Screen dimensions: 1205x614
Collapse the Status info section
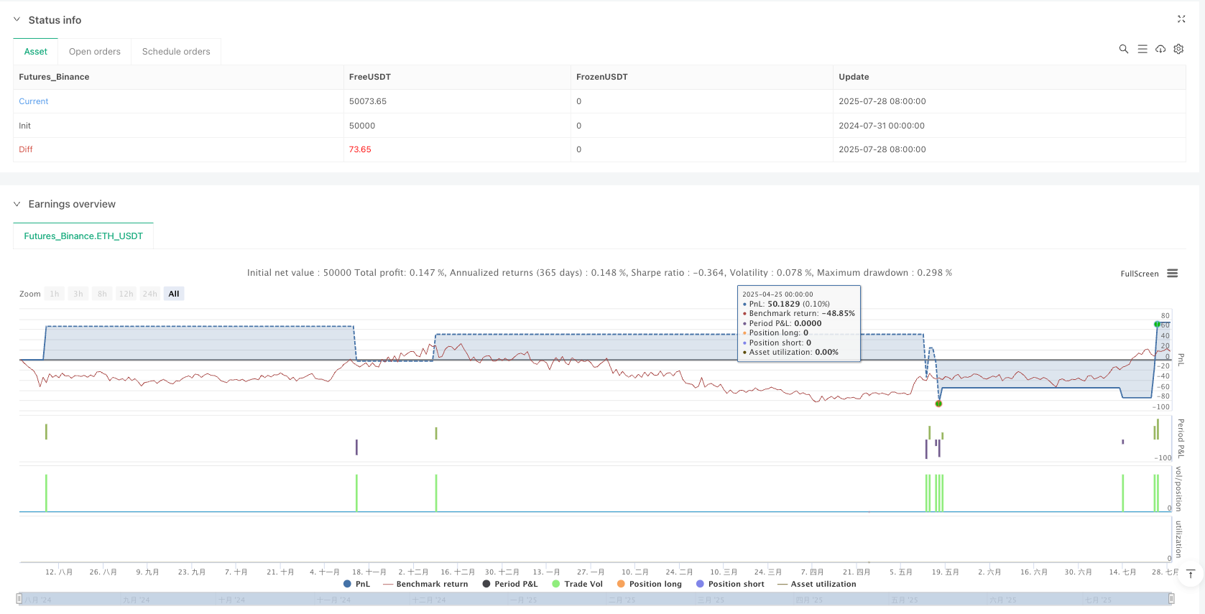click(x=17, y=20)
